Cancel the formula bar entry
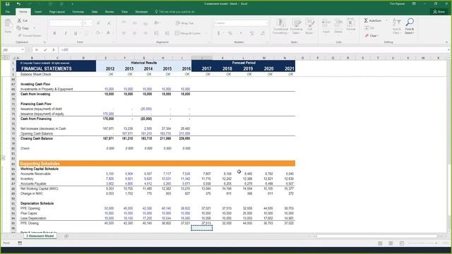 point(37,50)
